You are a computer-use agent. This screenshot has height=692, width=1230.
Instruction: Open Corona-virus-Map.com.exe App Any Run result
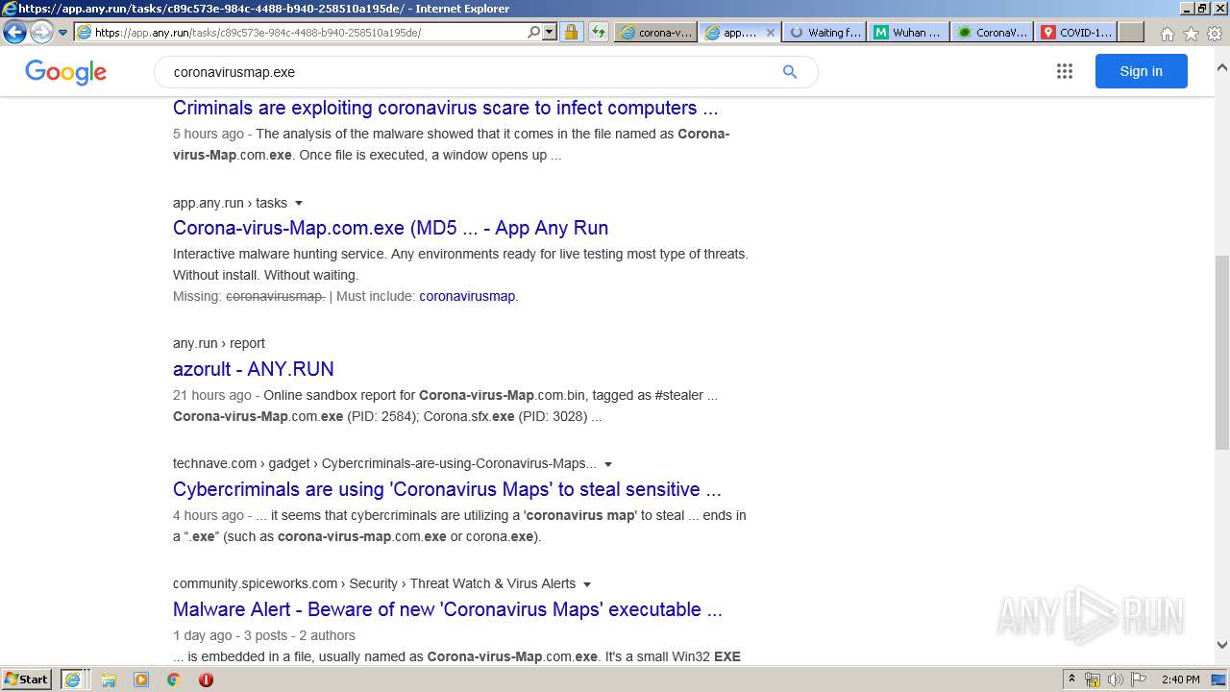pos(390,228)
